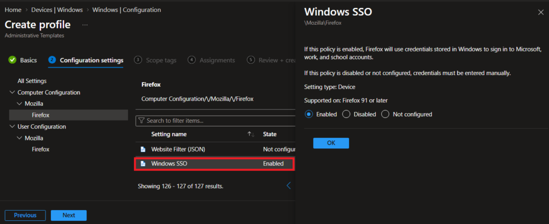549x224 pixels.
Task: Click the Supported on: Firefox 91 or later text
Action: tap(346, 100)
